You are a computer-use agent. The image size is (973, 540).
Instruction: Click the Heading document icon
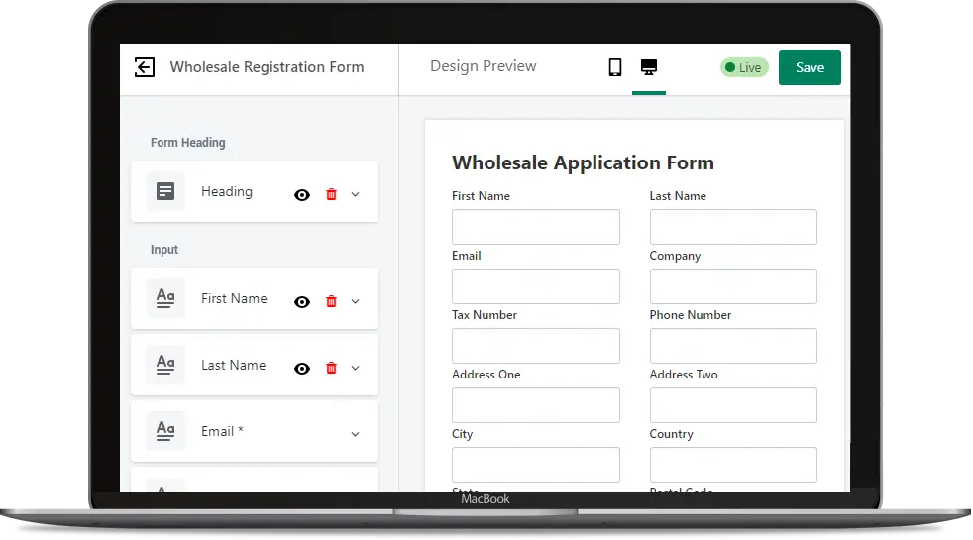tap(165, 191)
